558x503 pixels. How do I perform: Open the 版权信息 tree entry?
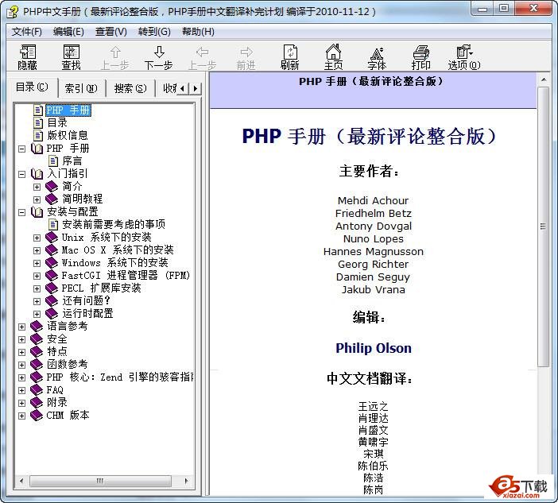coord(68,136)
